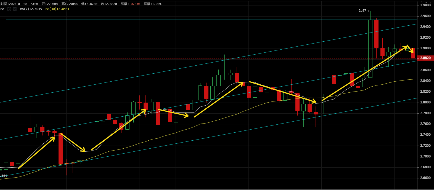
Task: Select the MA(7):2.8945 value
Action: tap(31, 9)
